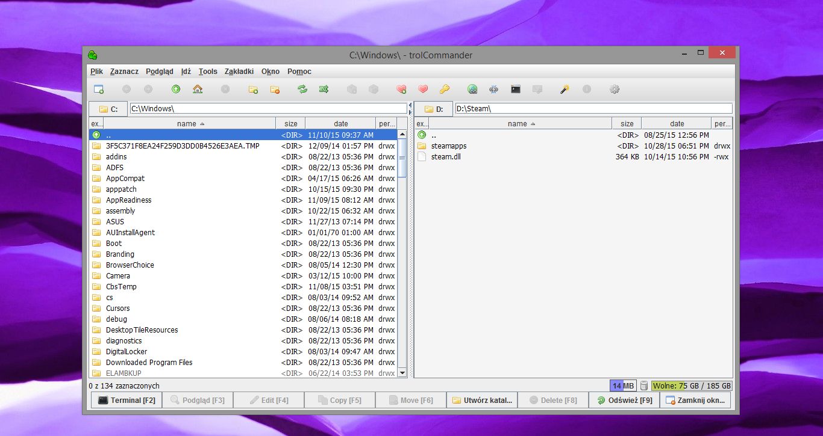The image size is (823, 436).
Task: Click the green circular arrows toolbar icon
Action: (302, 89)
